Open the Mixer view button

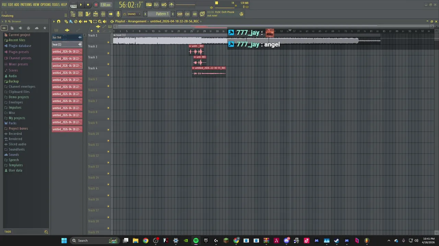103,14
